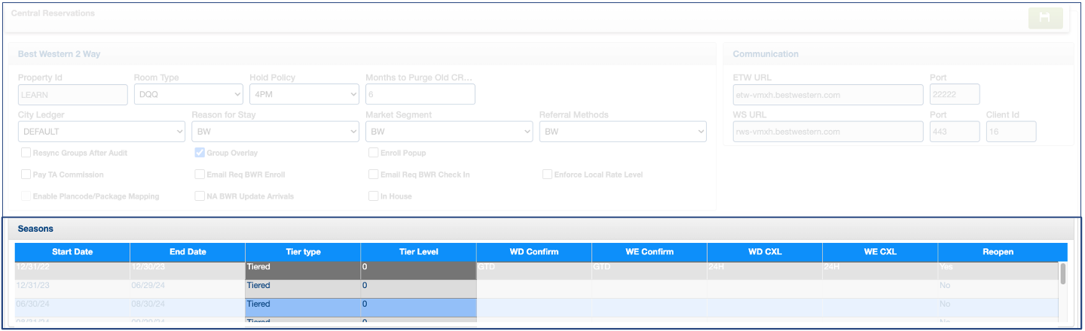
Task: Click the Start Date column header
Action: click(72, 252)
